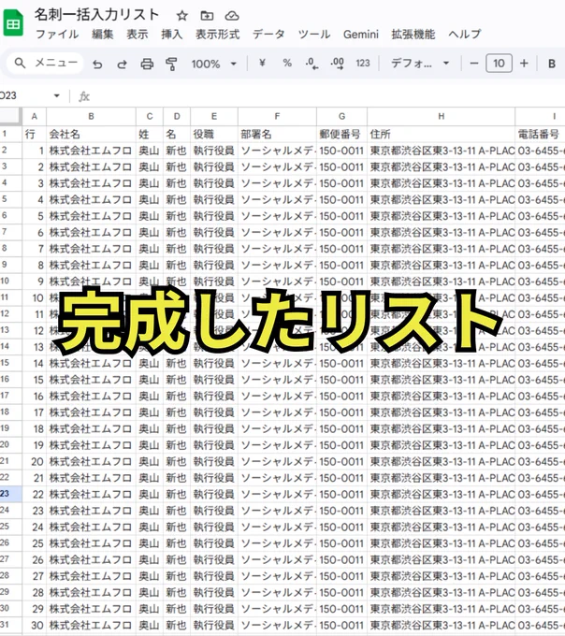Screen dimensions: 565x636
Task: Open the 表示 menu
Action: pos(138,35)
